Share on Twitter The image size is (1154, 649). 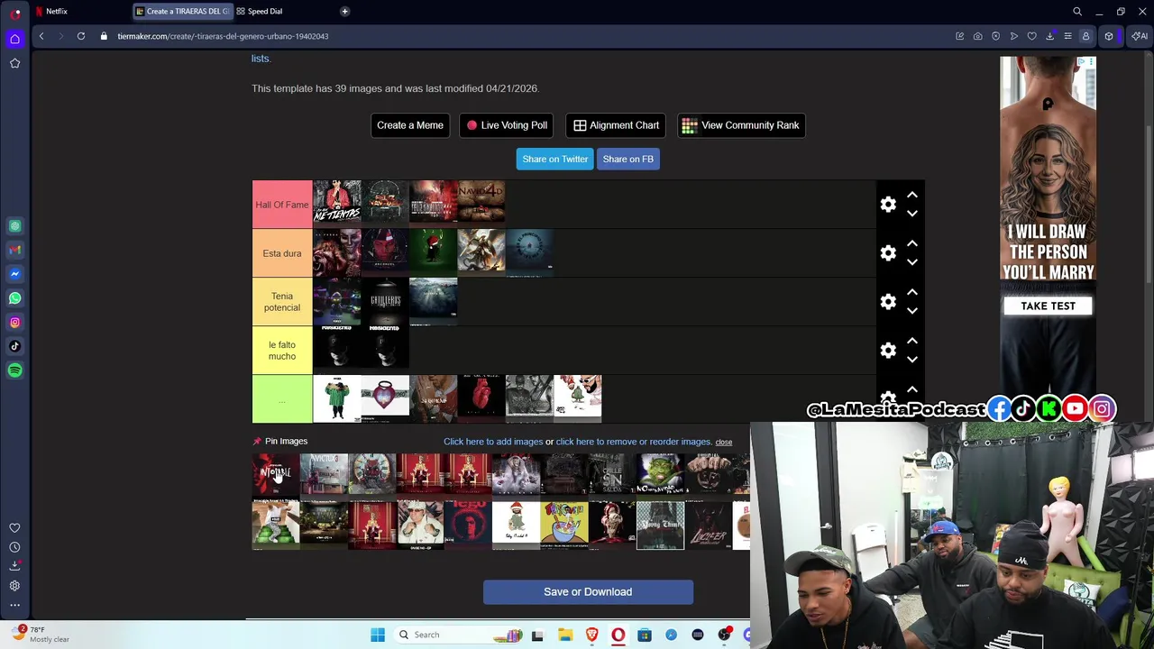point(555,159)
